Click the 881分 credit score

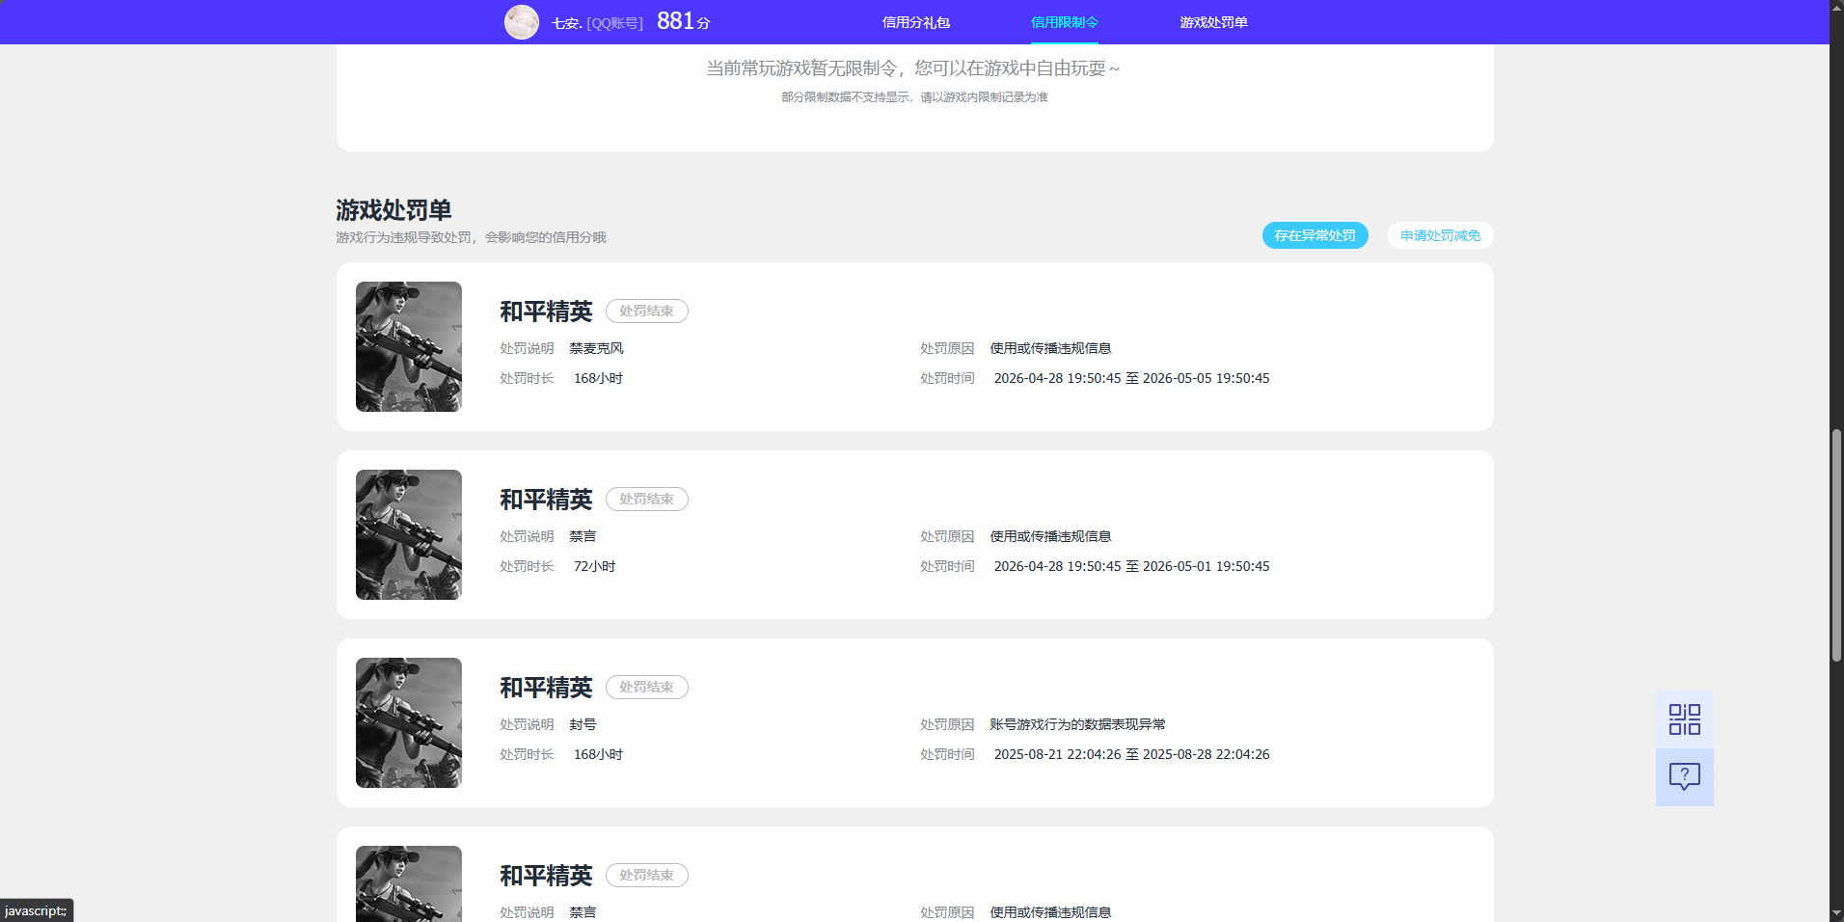[684, 21]
